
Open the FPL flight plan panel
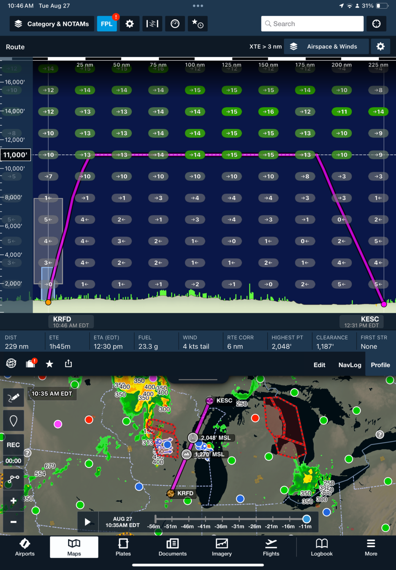click(x=107, y=24)
